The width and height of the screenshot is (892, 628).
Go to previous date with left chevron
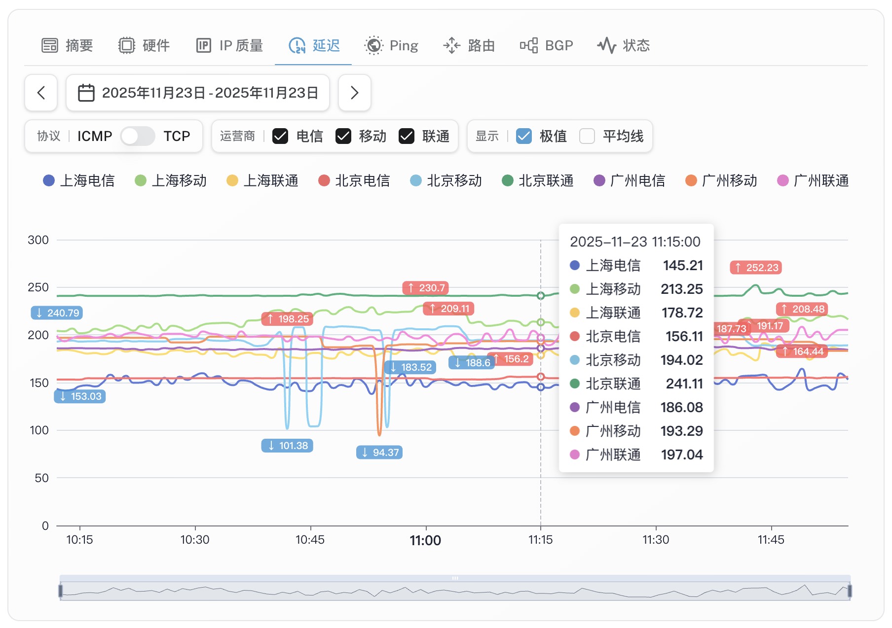click(41, 93)
